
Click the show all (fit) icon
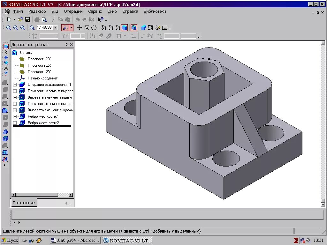[87, 28]
